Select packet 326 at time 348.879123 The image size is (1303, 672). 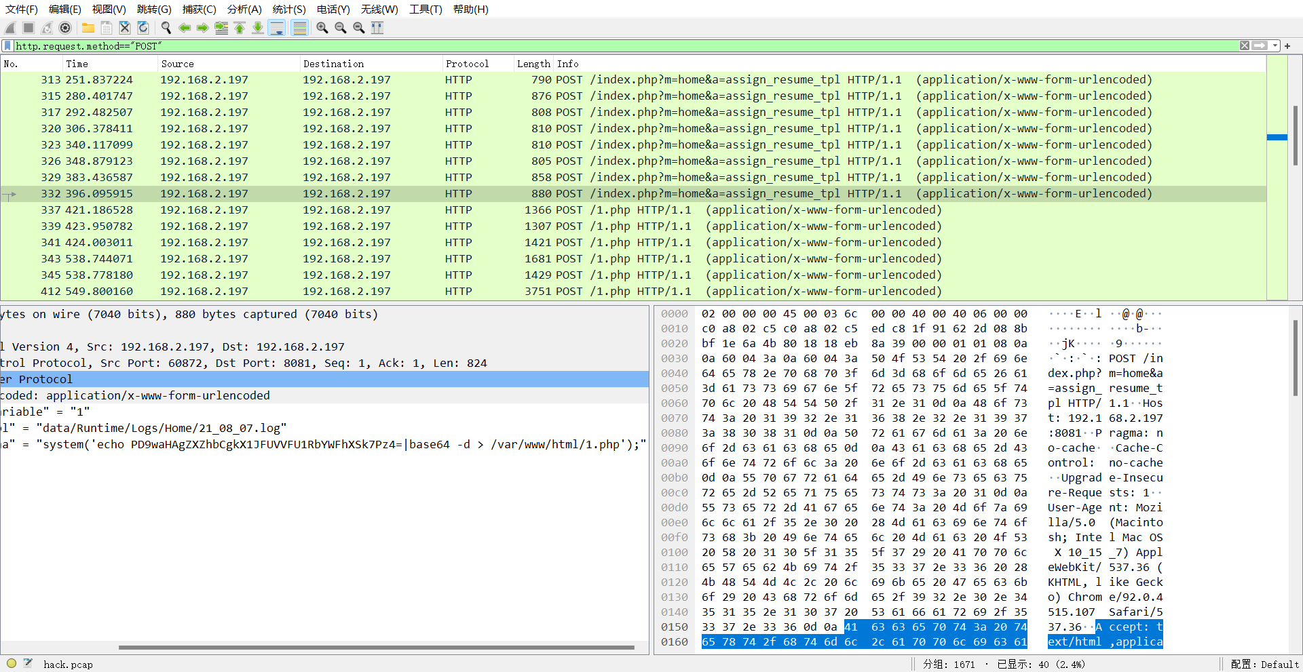coord(633,161)
